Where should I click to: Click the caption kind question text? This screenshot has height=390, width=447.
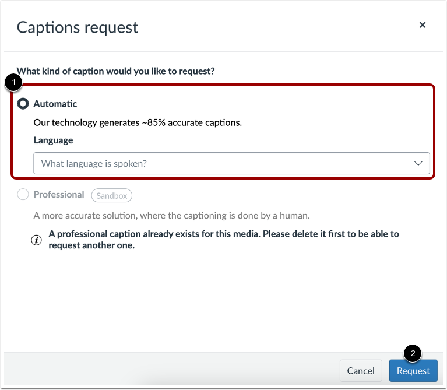(116, 71)
